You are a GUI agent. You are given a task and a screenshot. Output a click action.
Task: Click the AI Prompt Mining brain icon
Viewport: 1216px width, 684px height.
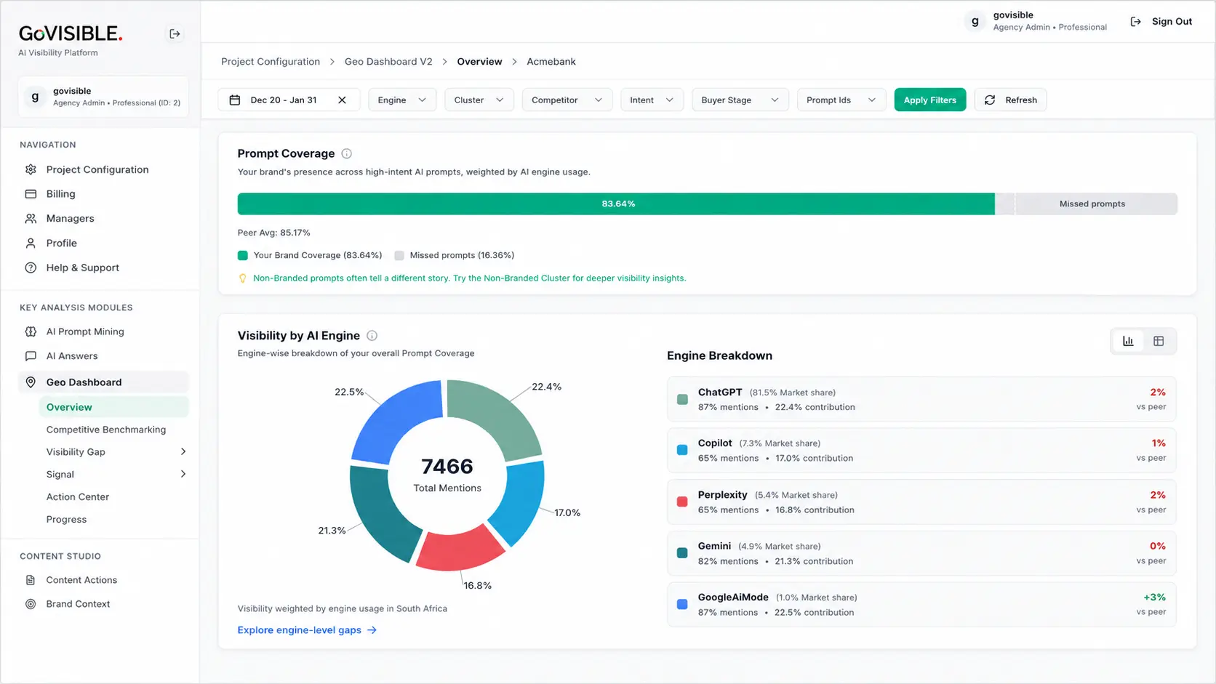pos(31,331)
